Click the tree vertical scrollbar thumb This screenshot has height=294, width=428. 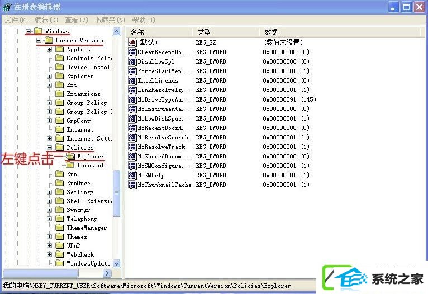pos(117,193)
